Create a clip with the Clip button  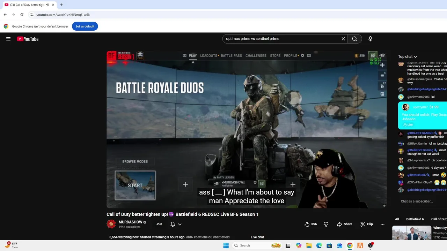367,224
